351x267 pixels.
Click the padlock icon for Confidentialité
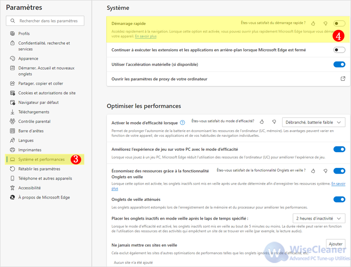click(x=13, y=43)
